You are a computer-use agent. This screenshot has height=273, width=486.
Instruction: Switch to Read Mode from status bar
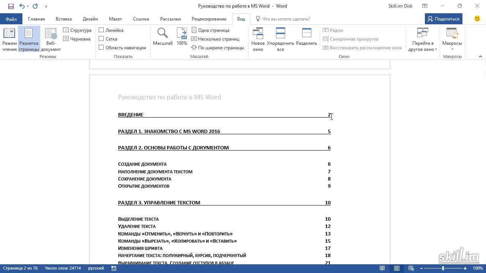click(x=382, y=268)
